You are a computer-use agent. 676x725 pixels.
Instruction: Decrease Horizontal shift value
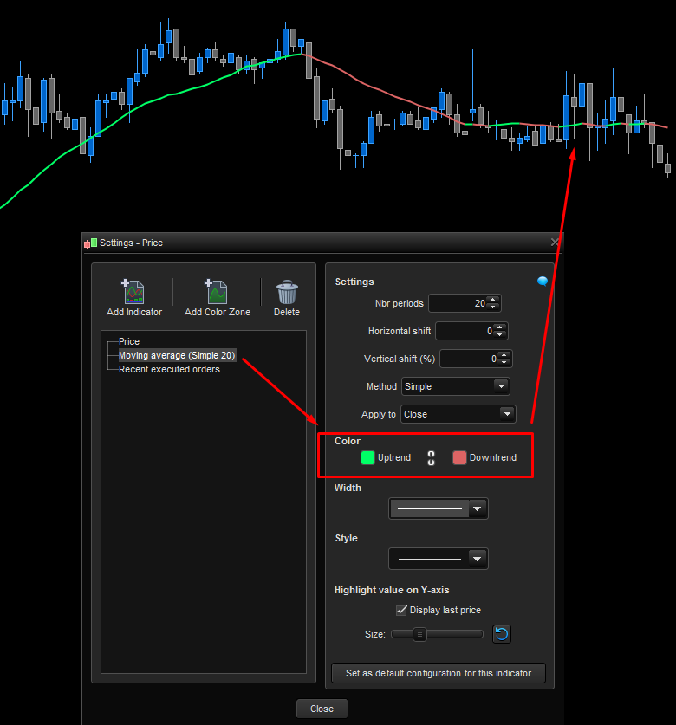(x=500, y=334)
